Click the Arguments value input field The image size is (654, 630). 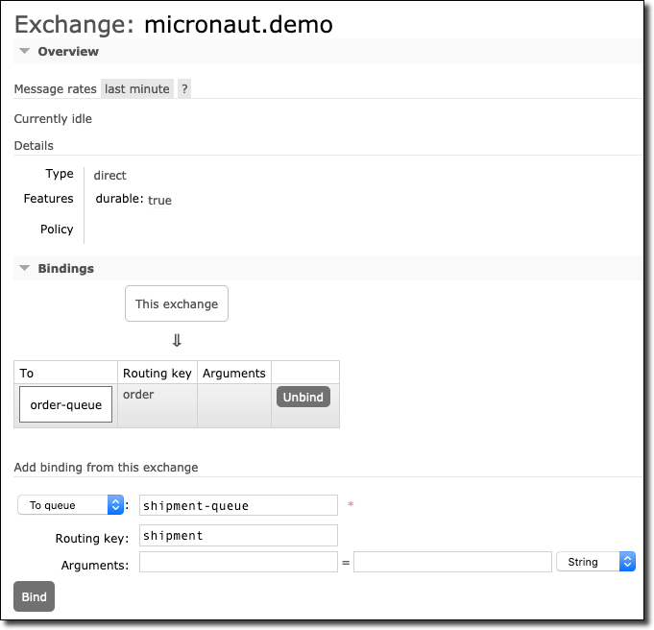[451, 562]
